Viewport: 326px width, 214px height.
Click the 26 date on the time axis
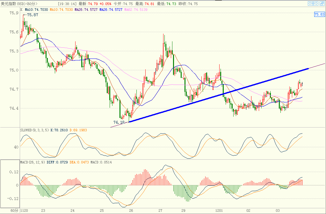click(131, 211)
